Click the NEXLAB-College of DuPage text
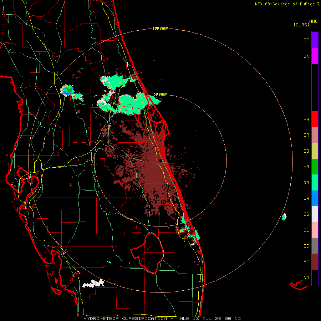321x321 pixels. point(285,4)
